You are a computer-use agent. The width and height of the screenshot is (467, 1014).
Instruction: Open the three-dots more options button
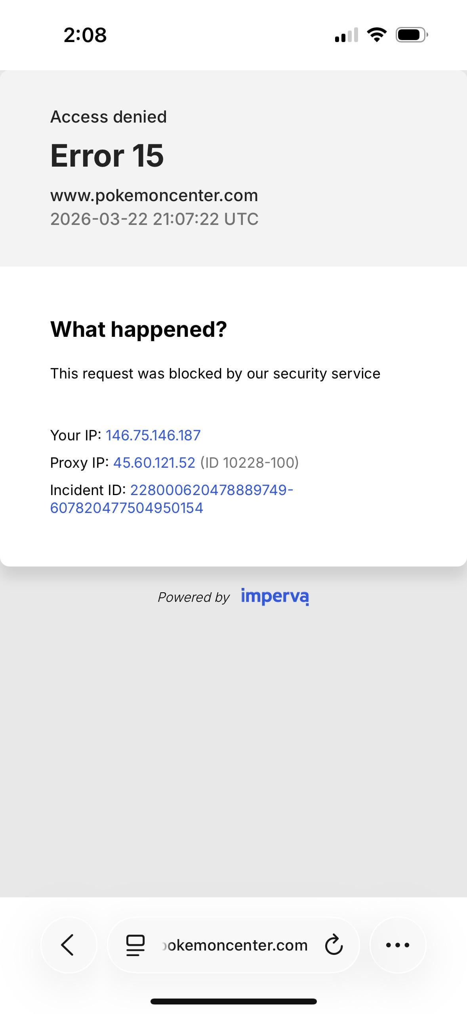[398, 945]
